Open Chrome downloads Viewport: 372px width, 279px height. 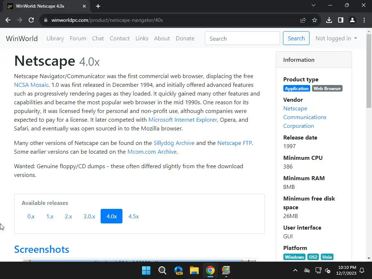(329, 20)
